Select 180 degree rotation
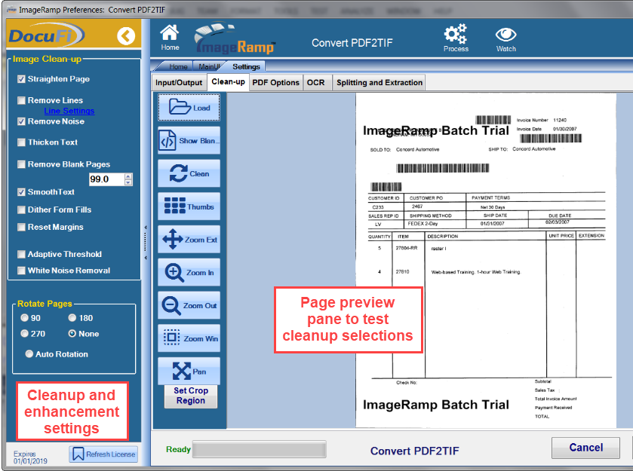Screen dimensions: 633x471 [x=72, y=318]
